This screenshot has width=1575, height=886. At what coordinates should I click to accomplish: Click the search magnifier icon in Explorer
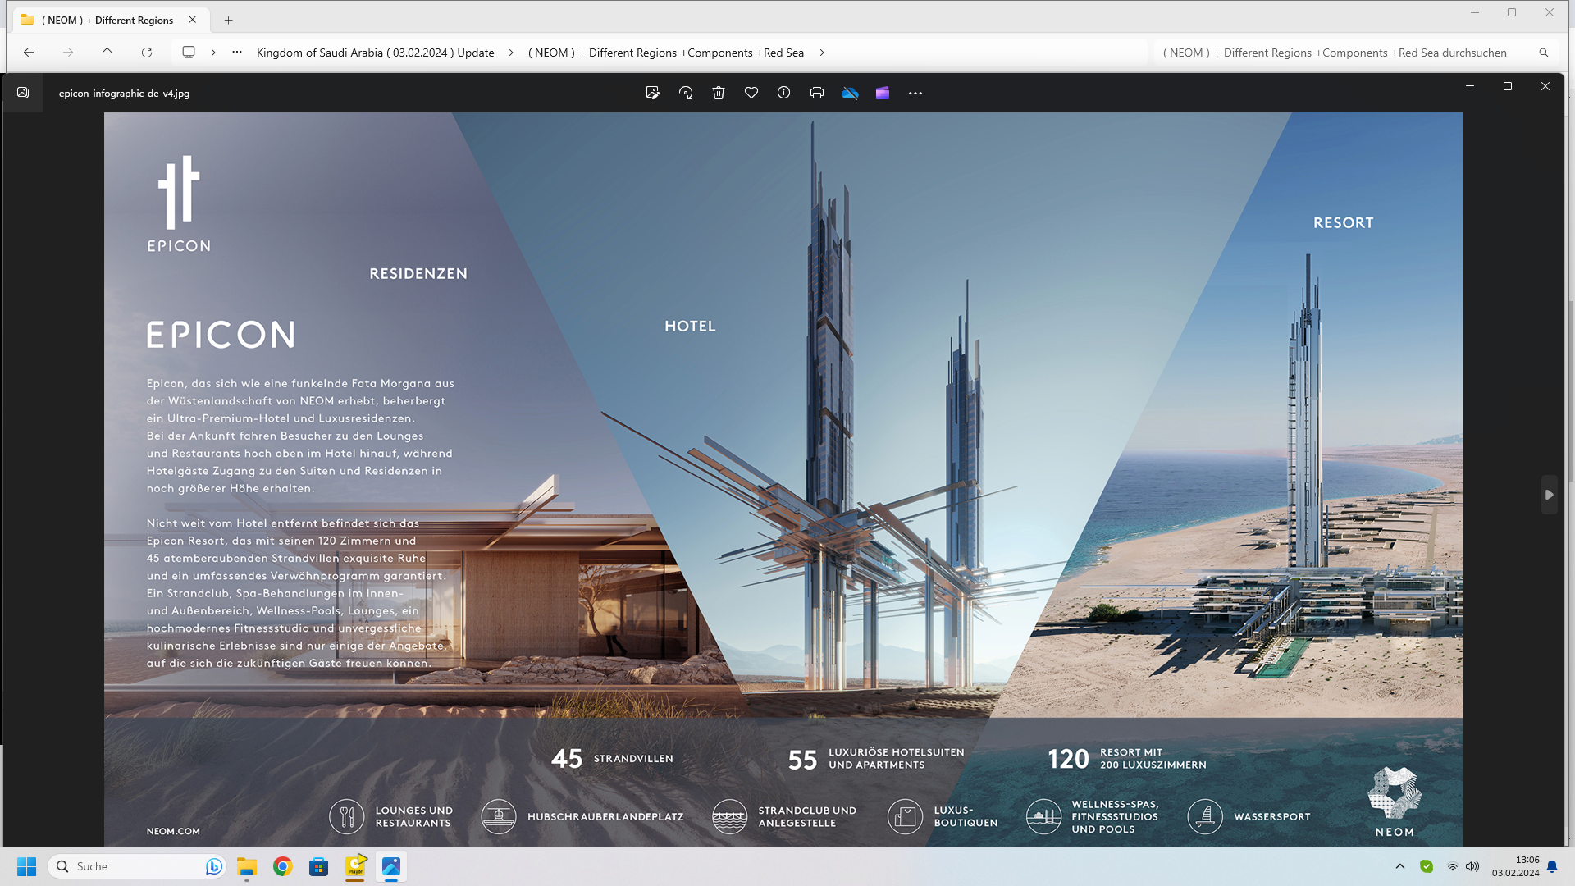1544,53
